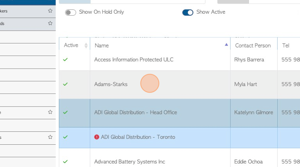
Task: Select ADI Global Distribution - Head Office
Action: coord(135,113)
